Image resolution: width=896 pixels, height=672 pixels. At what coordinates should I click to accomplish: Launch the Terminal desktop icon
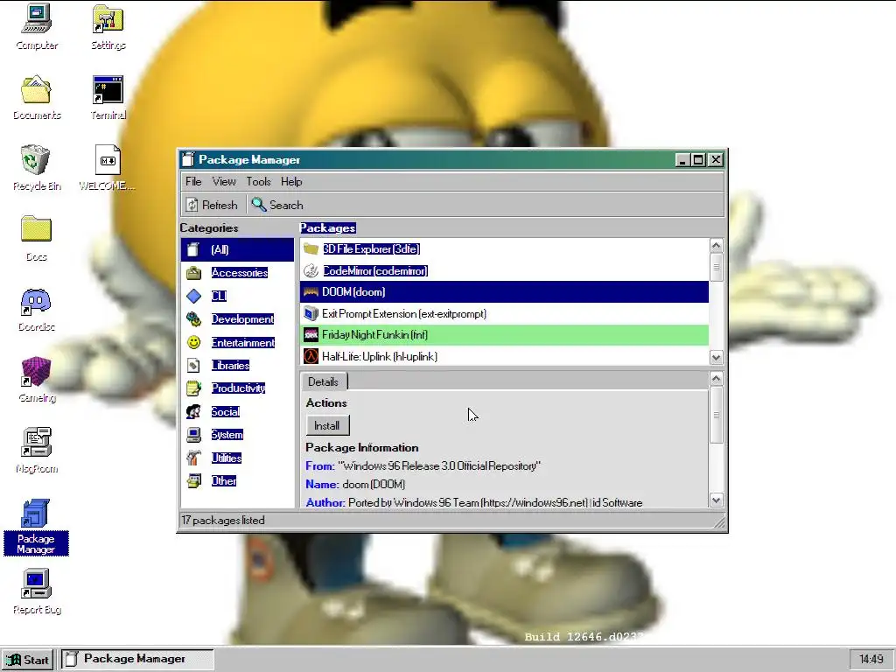click(108, 97)
